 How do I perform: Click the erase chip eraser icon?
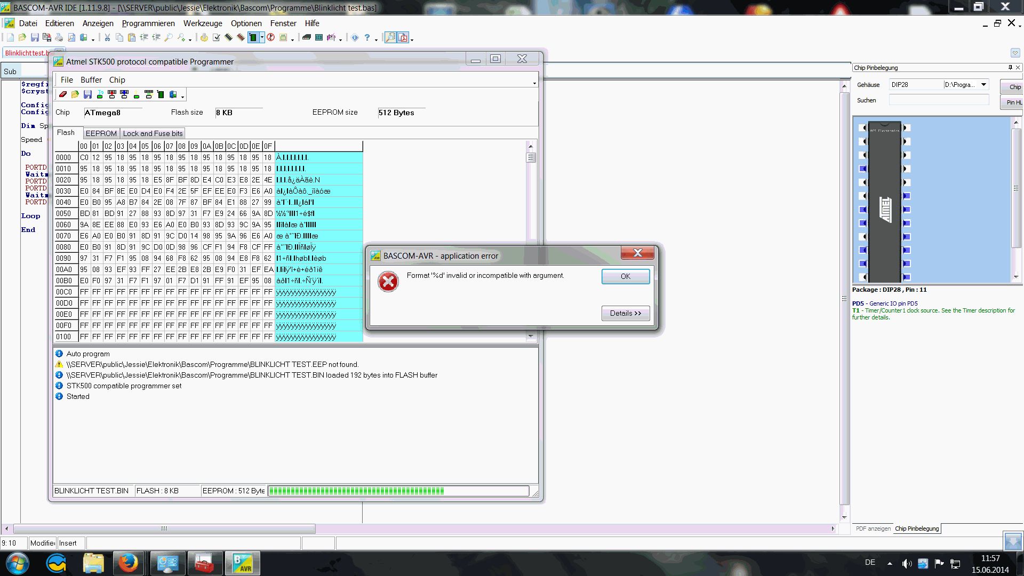pos(63,95)
